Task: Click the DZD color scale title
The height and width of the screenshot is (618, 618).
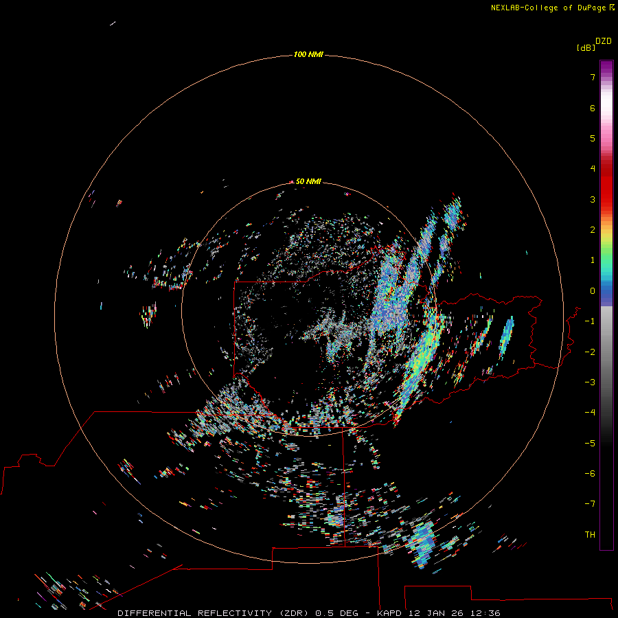Action: [x=604, y=41]
